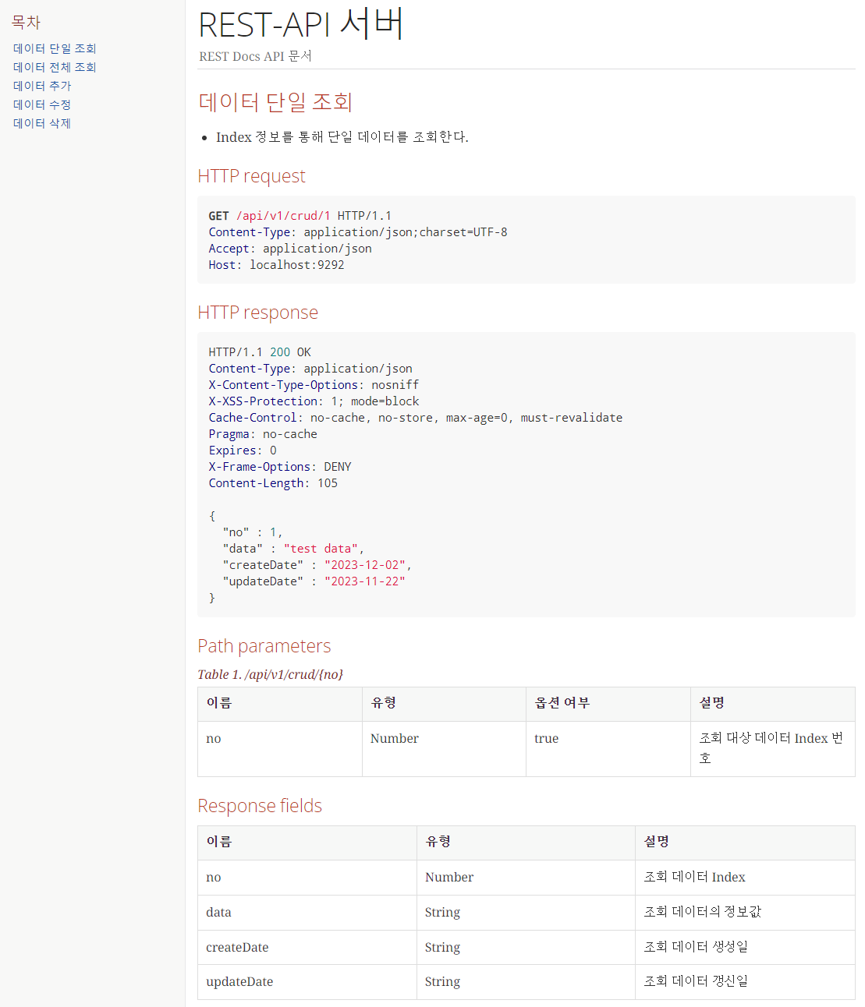Click the HTTP response heading
This screenshot has height=1007, width=865.
(x=257, y=313)
